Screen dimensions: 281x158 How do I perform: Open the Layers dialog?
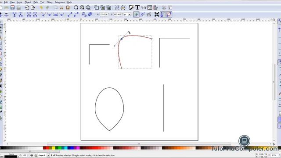coord(144,7)
